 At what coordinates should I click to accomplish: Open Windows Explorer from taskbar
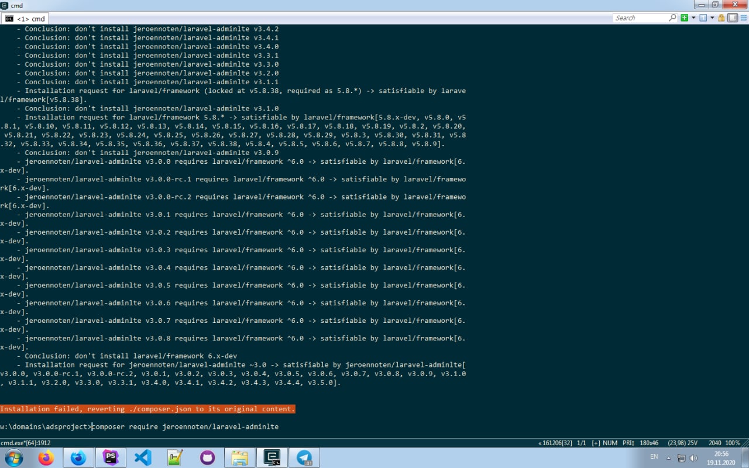[239, 457]
